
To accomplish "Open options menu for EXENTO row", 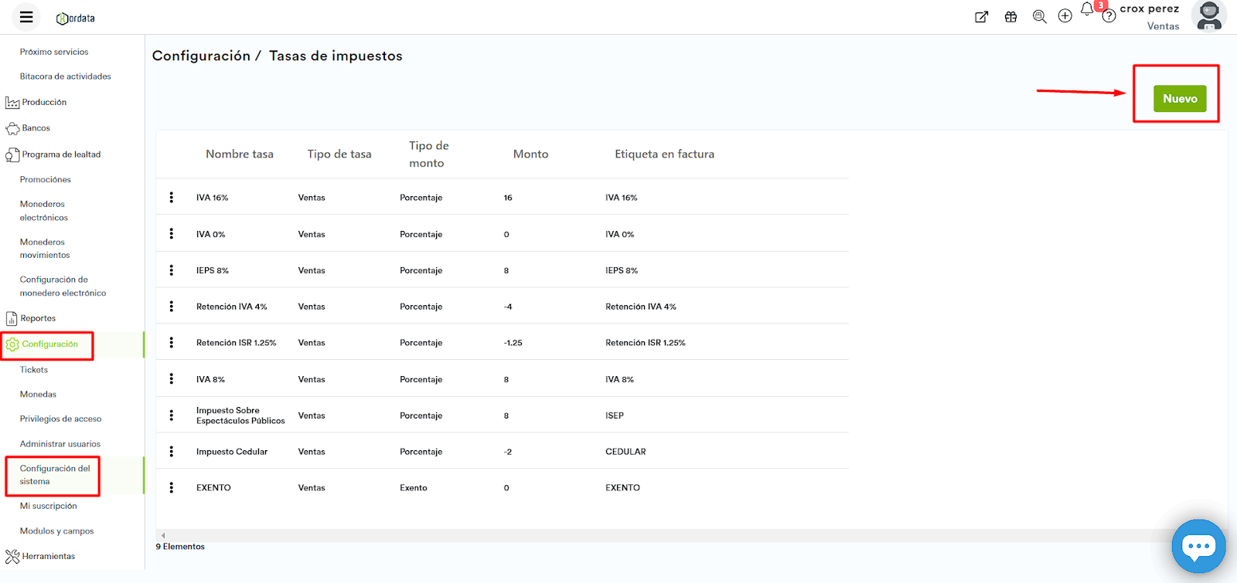I will 172,488.
